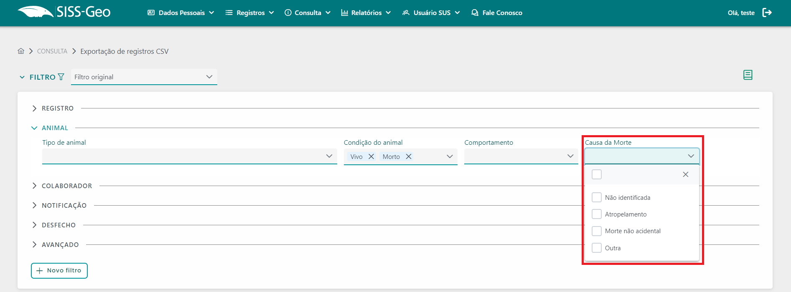Screen dimensions: 791x292
Task: Click the home icon in breadcrumb
Action: click(21, 51)
